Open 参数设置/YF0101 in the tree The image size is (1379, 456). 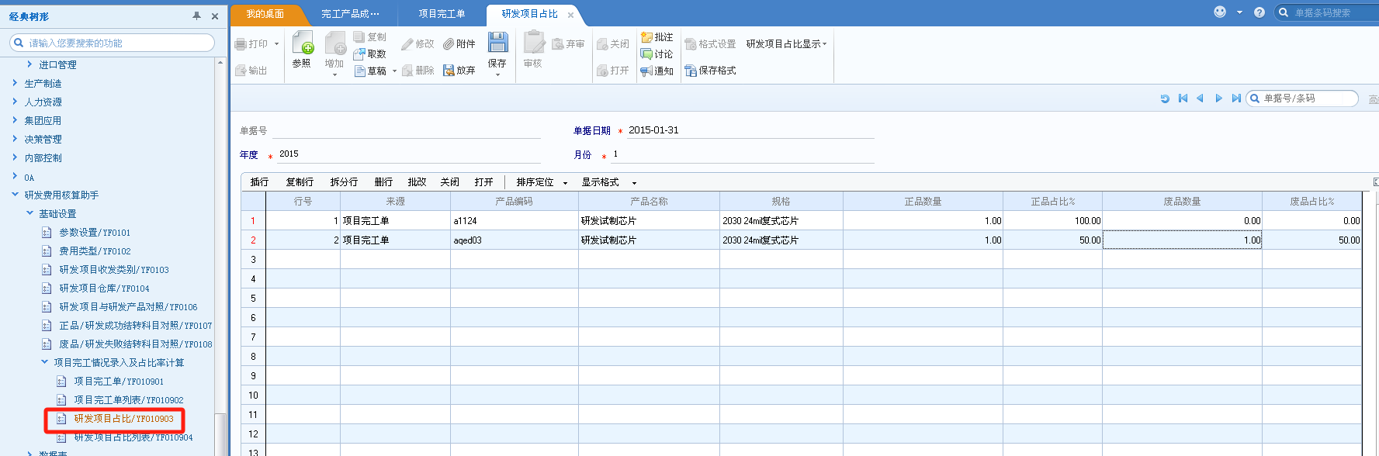(x=95, y=233)
